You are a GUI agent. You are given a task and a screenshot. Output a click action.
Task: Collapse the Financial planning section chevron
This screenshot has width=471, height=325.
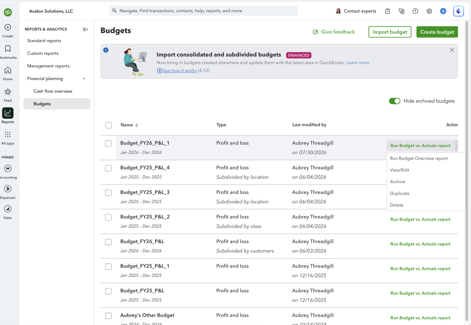(x=84, y=79)
